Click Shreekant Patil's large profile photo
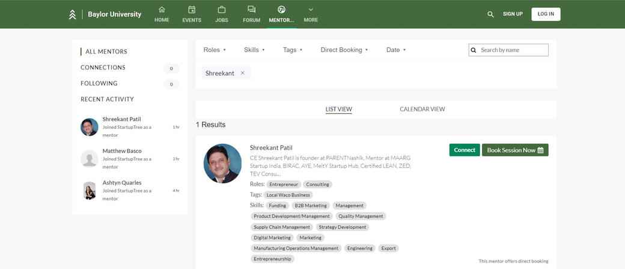 (x=222, y=164)
